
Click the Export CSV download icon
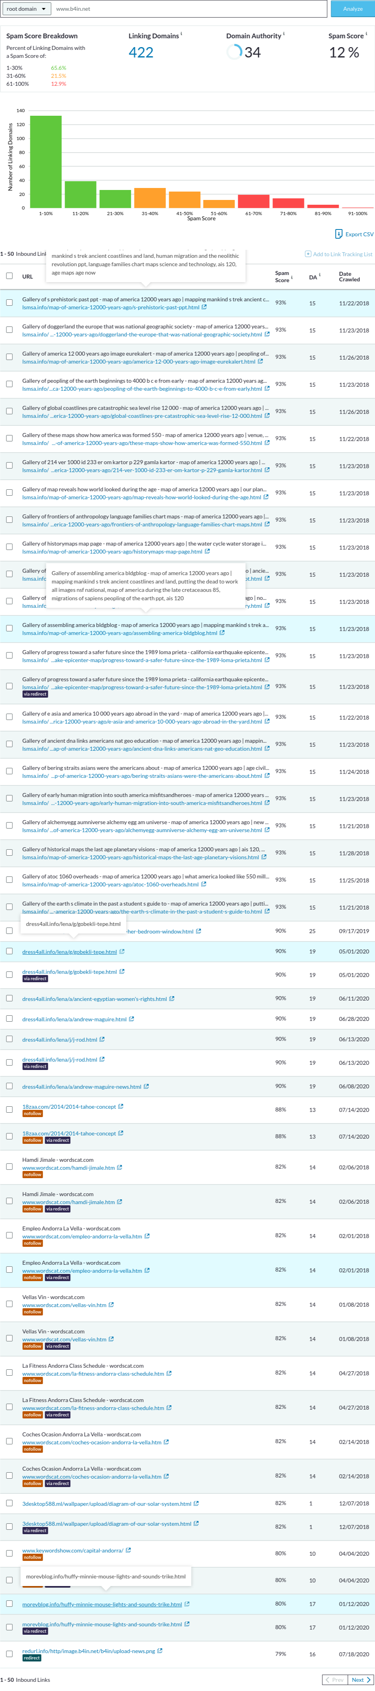tap(338, 234)
